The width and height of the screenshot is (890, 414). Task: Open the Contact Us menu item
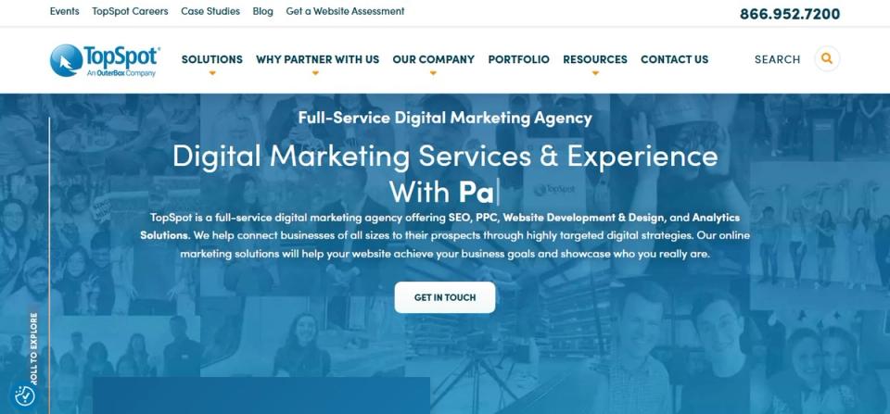[x=674, y=59]
